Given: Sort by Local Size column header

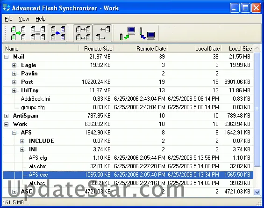Looking at the screenshot, I should click(237, 49).
